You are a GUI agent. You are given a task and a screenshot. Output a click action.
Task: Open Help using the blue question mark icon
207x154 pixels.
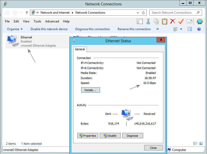199,29
